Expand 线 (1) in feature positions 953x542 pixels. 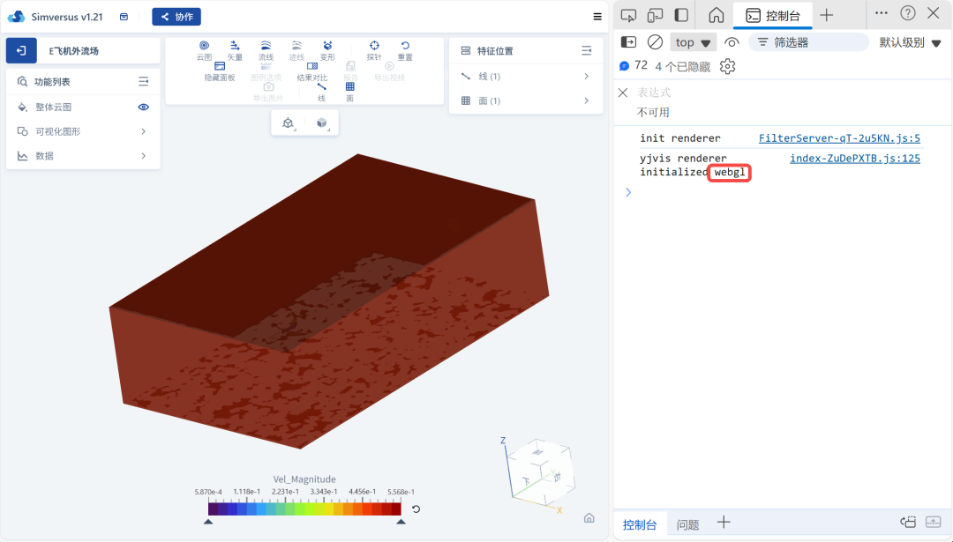pyautogui.click(x=586, y=77)
